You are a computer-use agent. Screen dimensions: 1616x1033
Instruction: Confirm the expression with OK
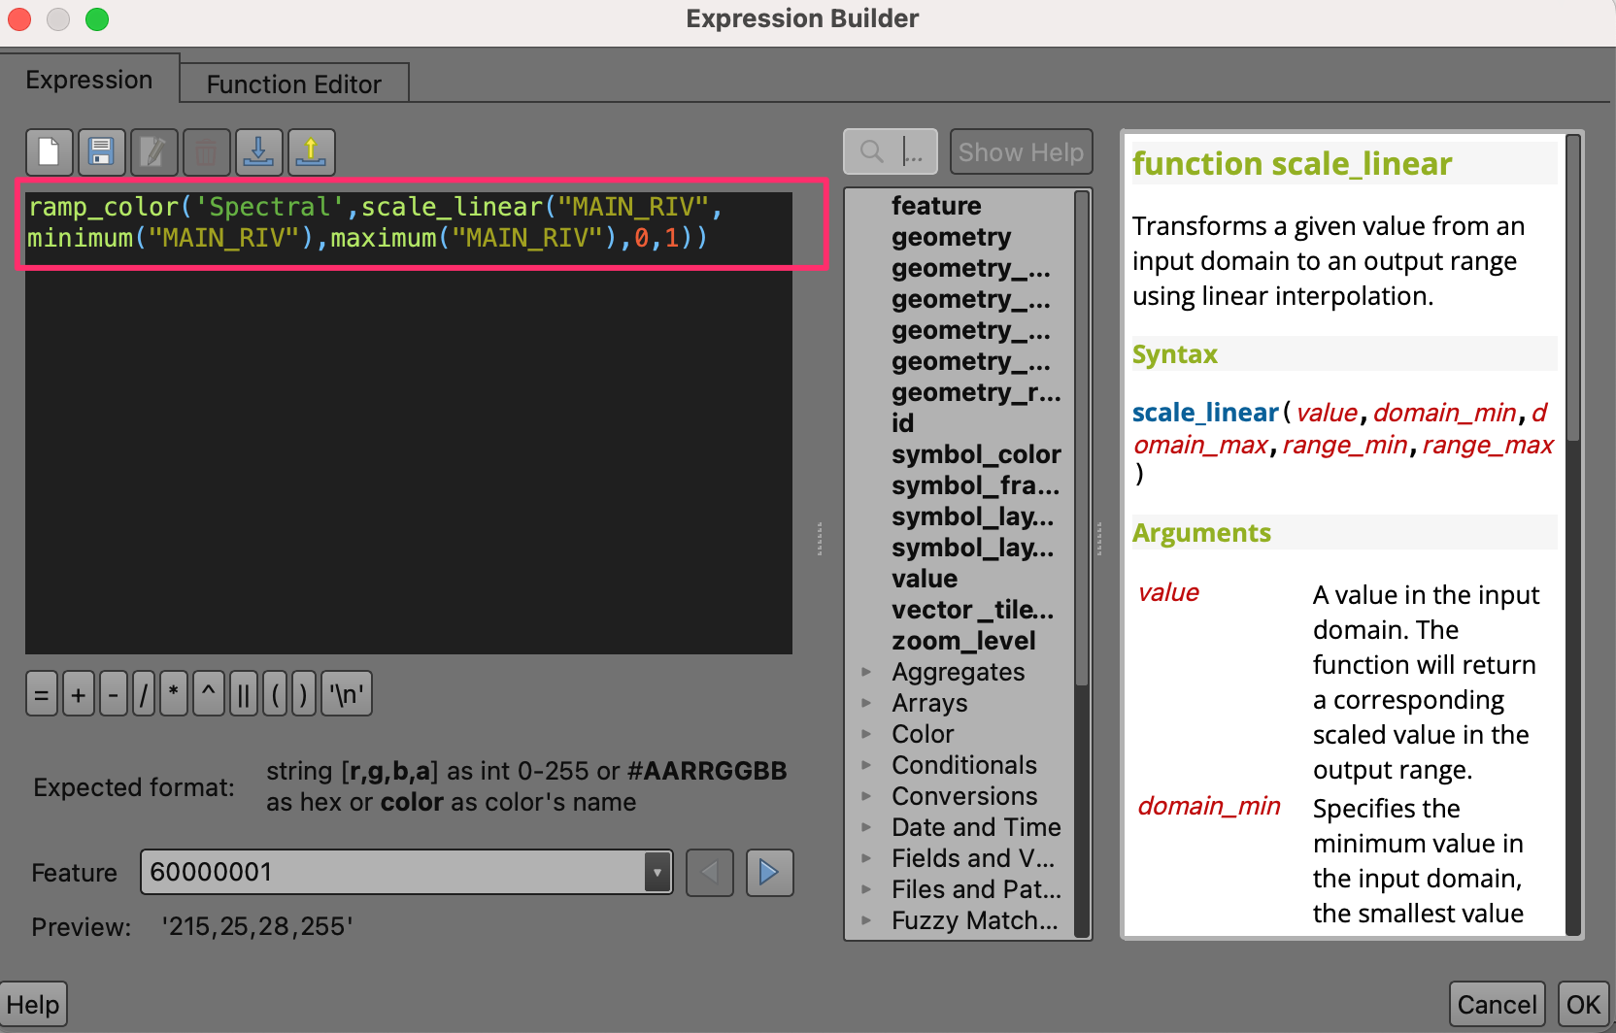[x=1583, y=1005]
